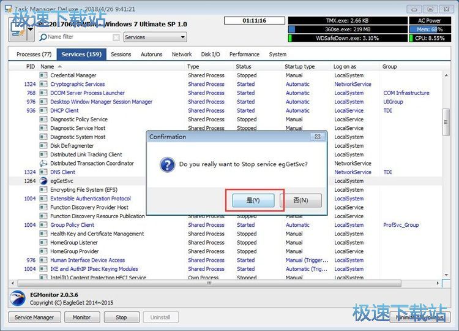Cancel with the 否(N) button
This screenshot has height=331, width=459.
pyautogui.click(x=300, y=200)
